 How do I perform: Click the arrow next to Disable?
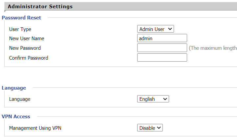point(159,128)
